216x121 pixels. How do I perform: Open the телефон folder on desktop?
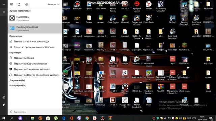[x=161, y=47]
